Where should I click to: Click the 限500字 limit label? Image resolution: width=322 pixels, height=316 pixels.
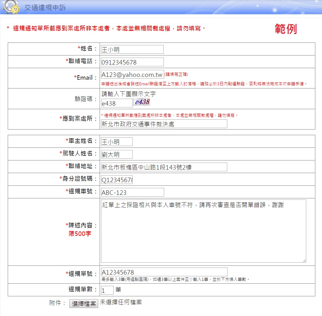[80, 233]
